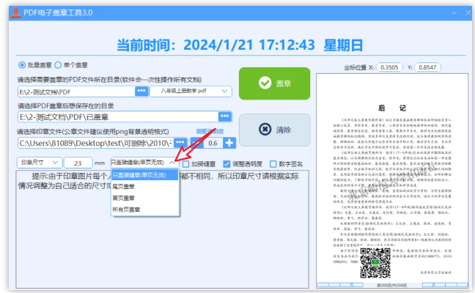Decrease transparency with the minus button
The width and height of the screenshot is (475, 293).
pos(196,143)
